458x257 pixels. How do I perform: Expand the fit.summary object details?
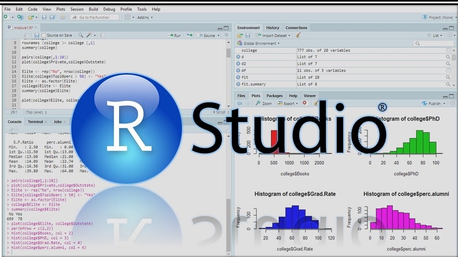point(238,84)
